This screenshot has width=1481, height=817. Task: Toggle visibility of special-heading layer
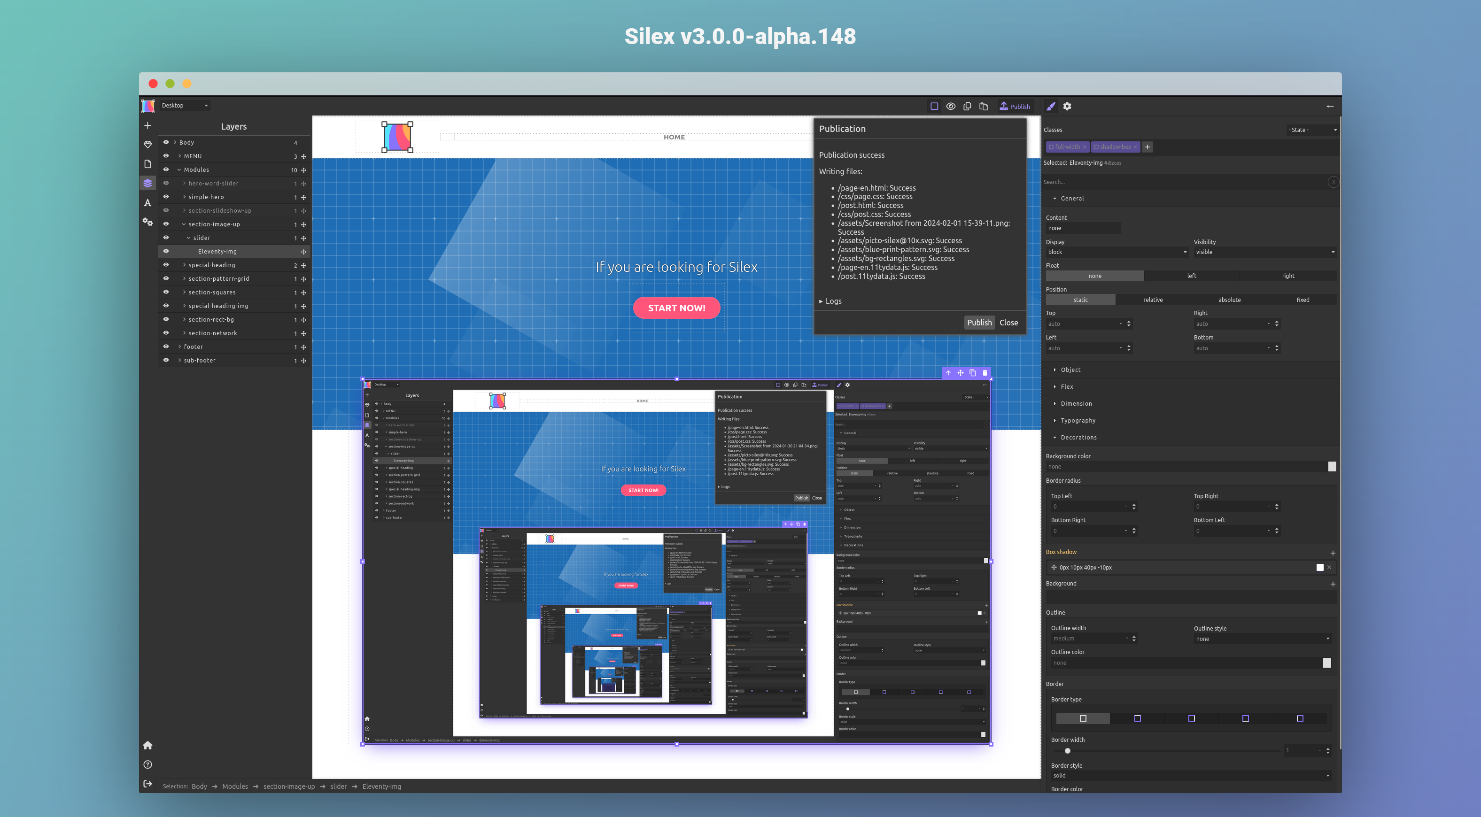166,265
